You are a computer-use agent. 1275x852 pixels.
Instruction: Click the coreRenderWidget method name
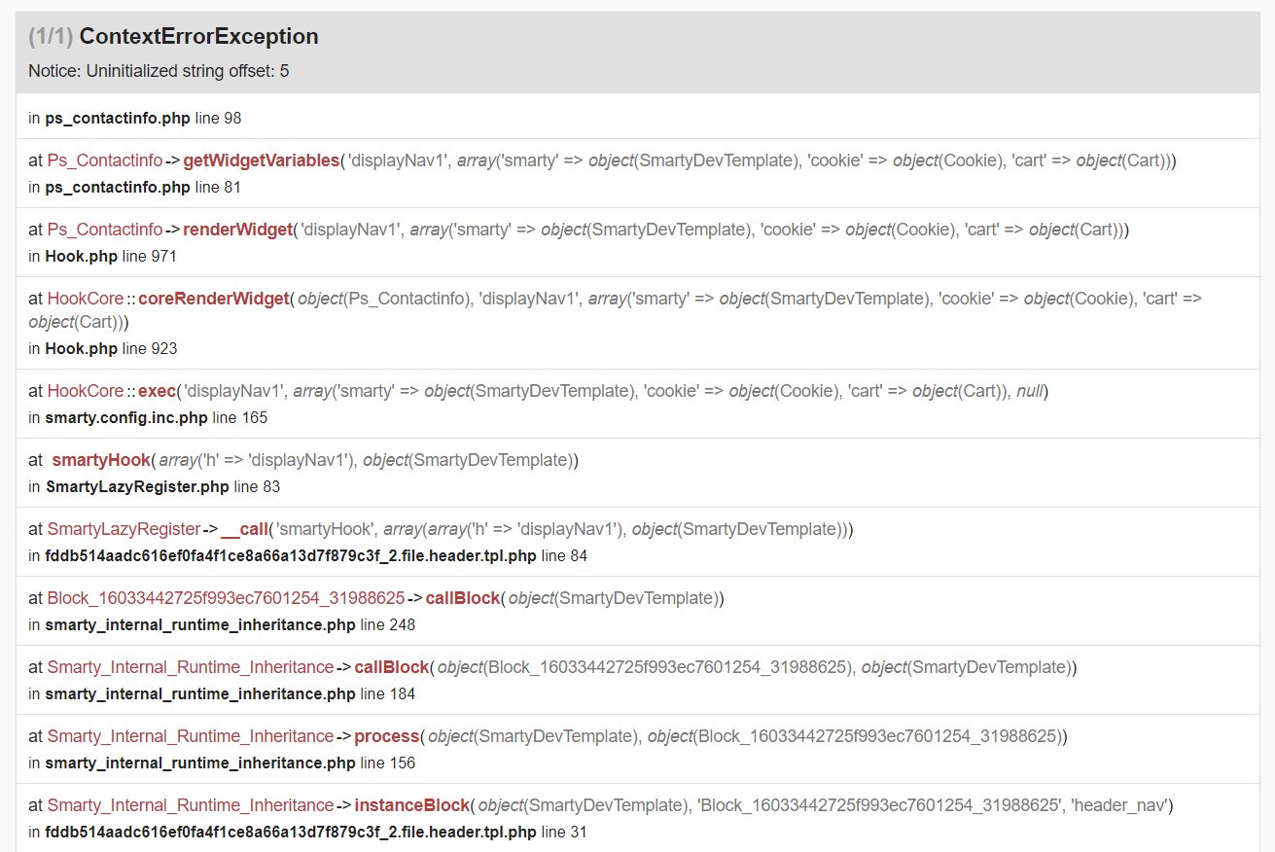coord(222,299)
